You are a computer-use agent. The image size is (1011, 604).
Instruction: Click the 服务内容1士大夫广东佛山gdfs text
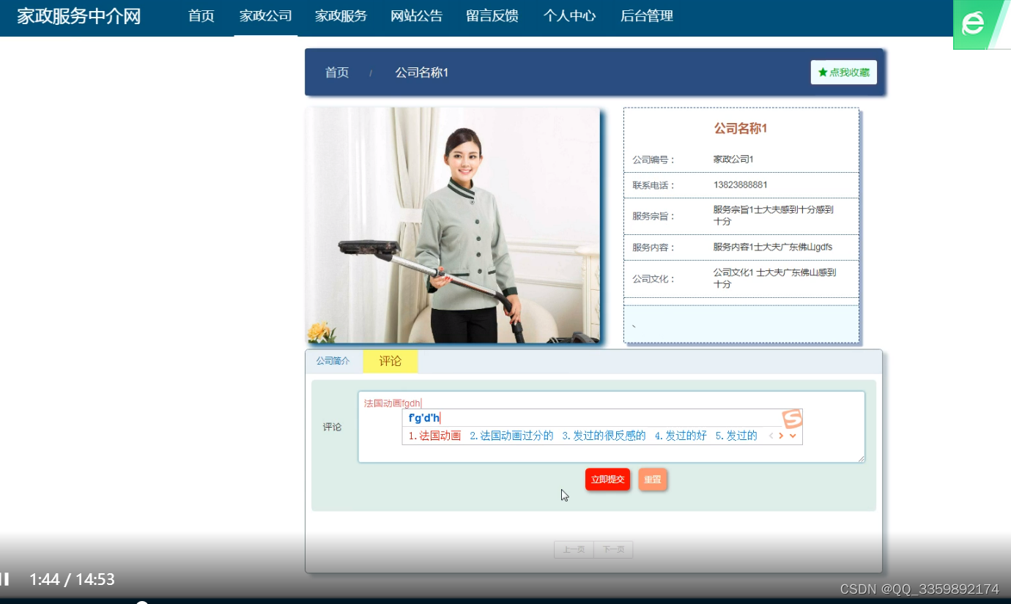[773, 247]
